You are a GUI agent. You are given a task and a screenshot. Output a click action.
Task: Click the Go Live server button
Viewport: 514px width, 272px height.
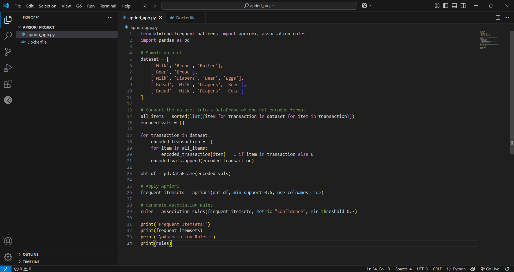pyautogui.click(x=490, y=269)
